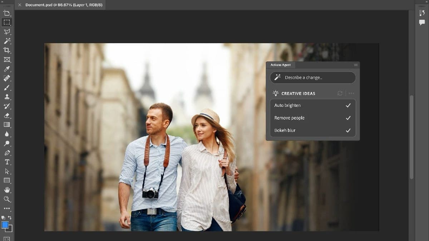Open Creative Ideas more options menu
Viewport: 429px width, 241px height.
tap(351, 93)
